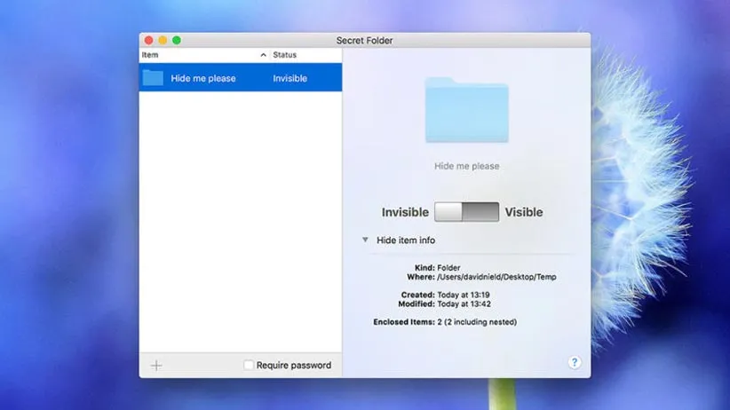Maximize the window with the green button

coord(177,40)
